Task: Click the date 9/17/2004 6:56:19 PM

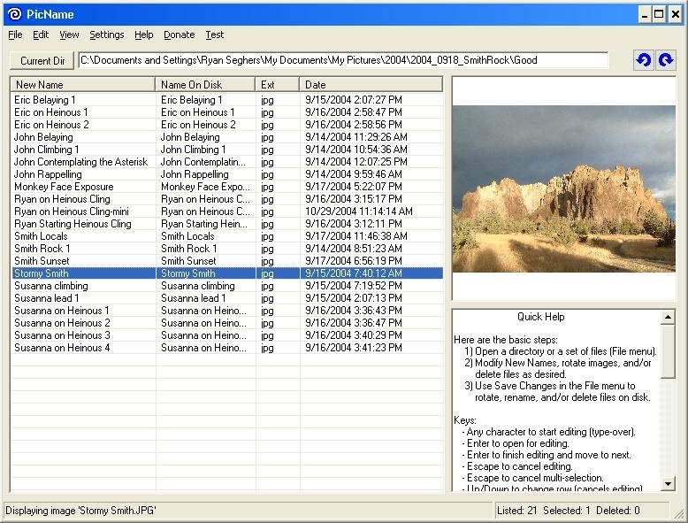Action: click(354, 261)
